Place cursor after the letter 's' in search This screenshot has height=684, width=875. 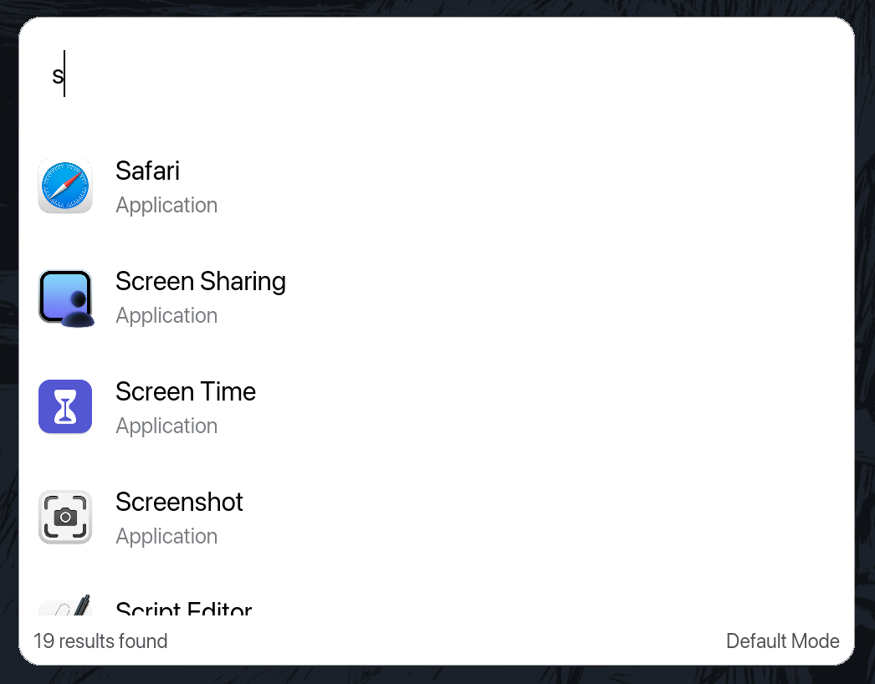pyautogui.click(x=65, y=74)
